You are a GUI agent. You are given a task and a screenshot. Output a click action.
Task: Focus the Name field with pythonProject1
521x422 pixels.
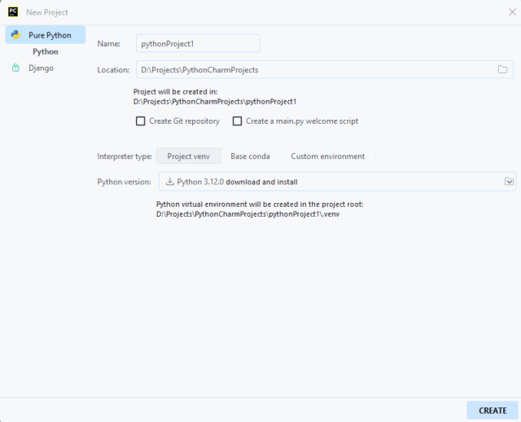pyautogui.click(x=198, y=43)
